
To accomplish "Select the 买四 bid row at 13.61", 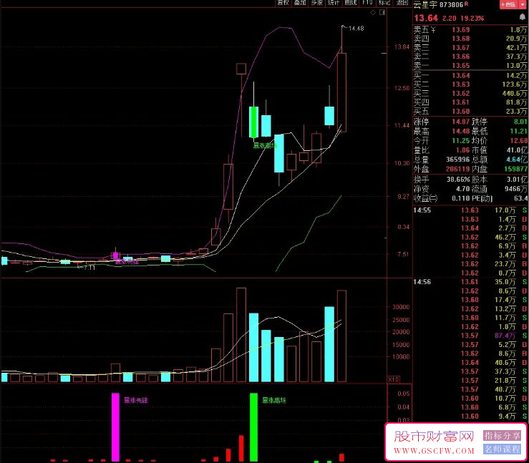I will point(470,102).
